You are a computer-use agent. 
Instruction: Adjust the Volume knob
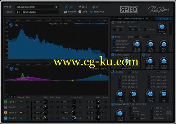pos(162,27)
